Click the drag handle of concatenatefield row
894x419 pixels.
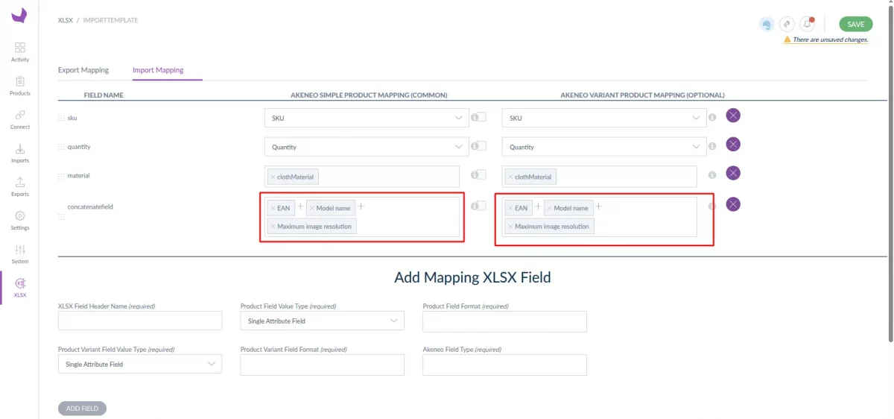click(x=61, y=217)
